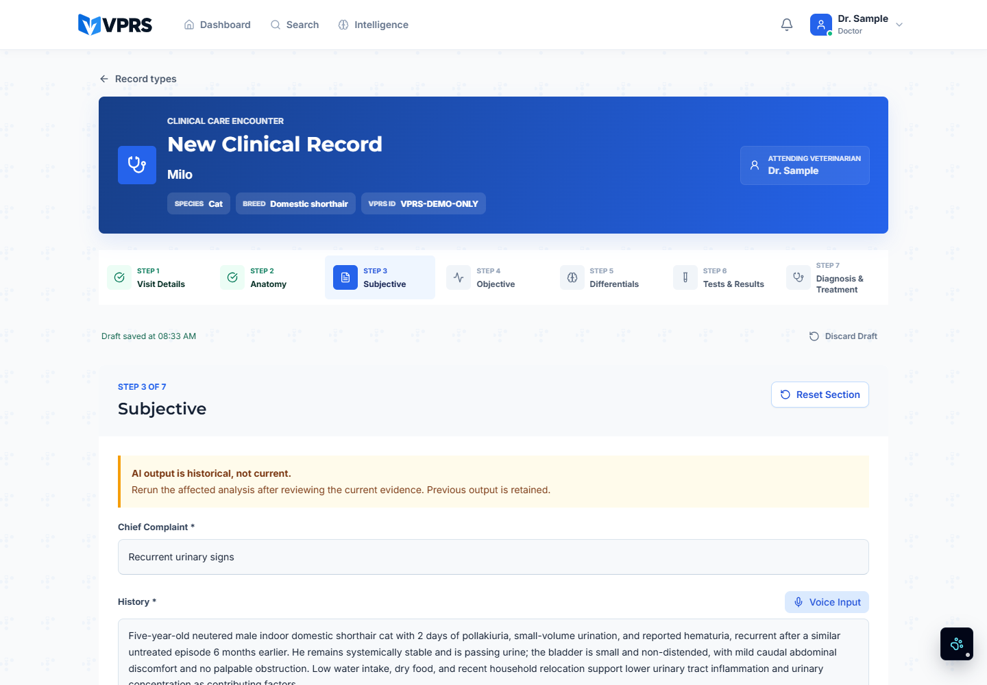Click Discard Draft

[843, 336]
